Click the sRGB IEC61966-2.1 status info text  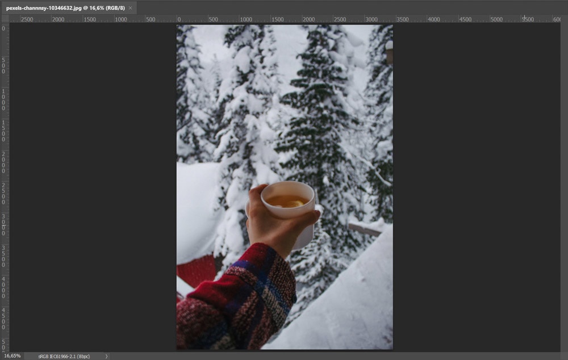[64, 356]
